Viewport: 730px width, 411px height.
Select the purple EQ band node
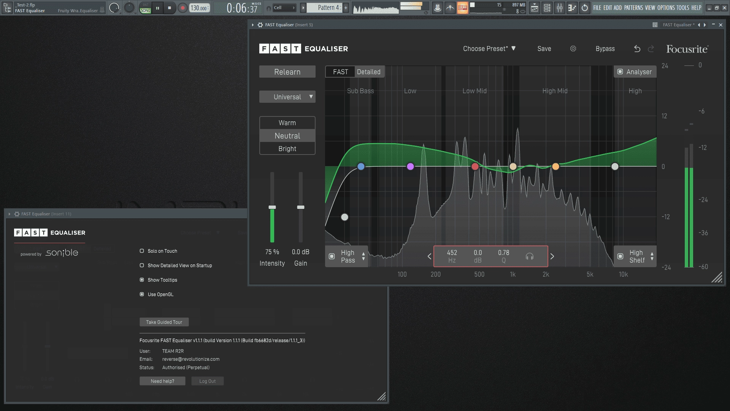410,166
